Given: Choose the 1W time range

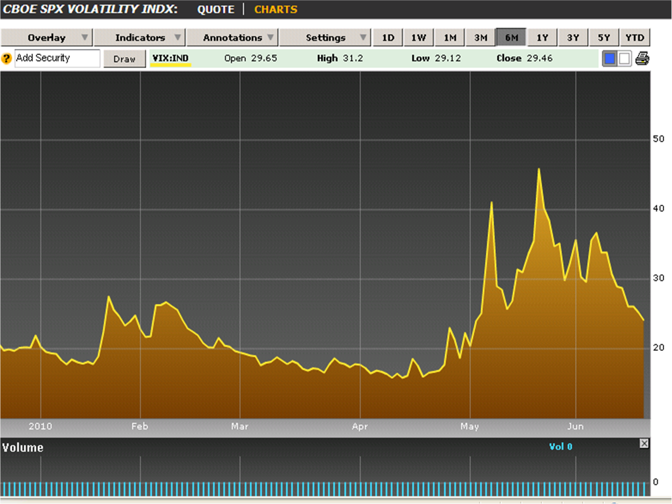Looking at the screenshot, I should point(419,37).
